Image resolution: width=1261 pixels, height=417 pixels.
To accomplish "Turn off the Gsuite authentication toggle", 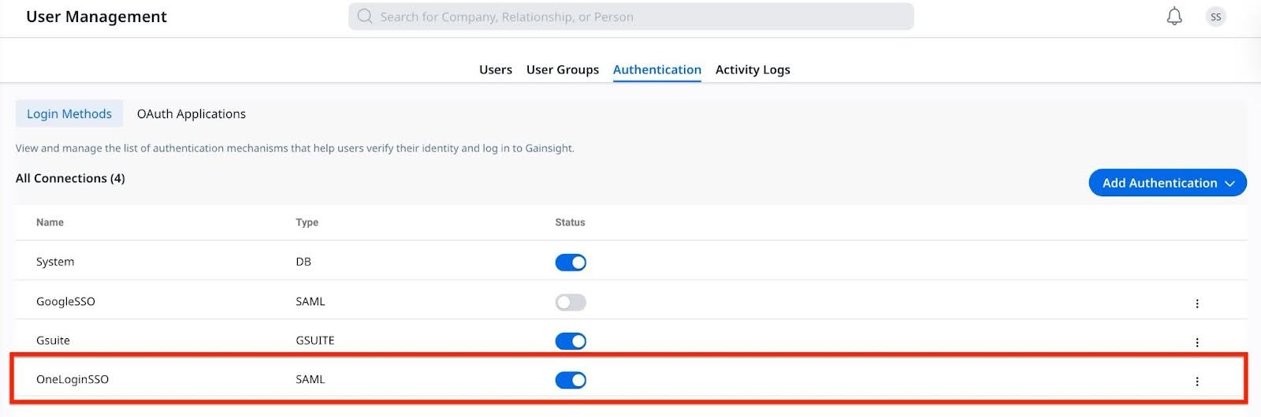I will pos(571,341).
